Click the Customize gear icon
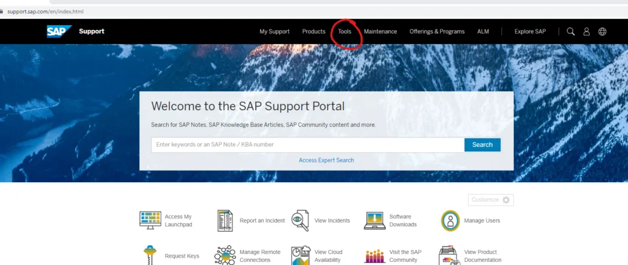The width and height of the screenshot is (628, 265). (x=506, y=200)
